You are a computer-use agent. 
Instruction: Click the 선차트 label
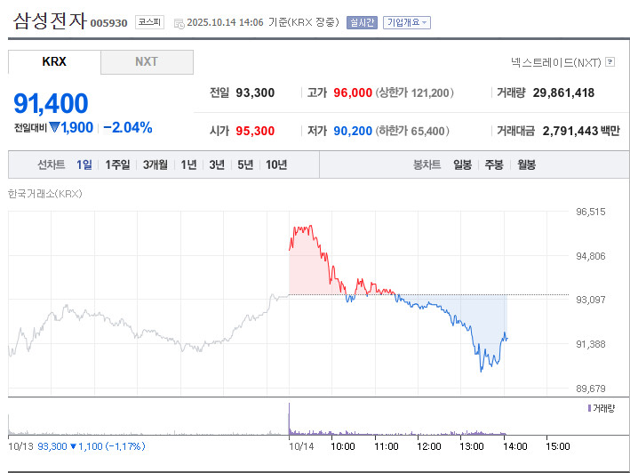pos(51,164)
